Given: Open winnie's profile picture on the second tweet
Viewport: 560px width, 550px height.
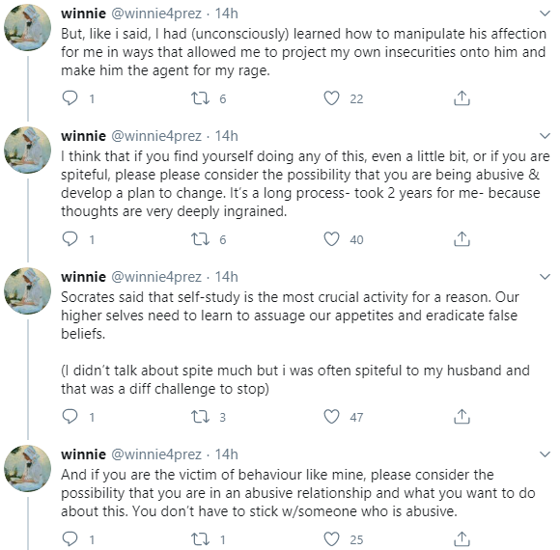Looking at the screenshot, I should [x=27, y=150].
